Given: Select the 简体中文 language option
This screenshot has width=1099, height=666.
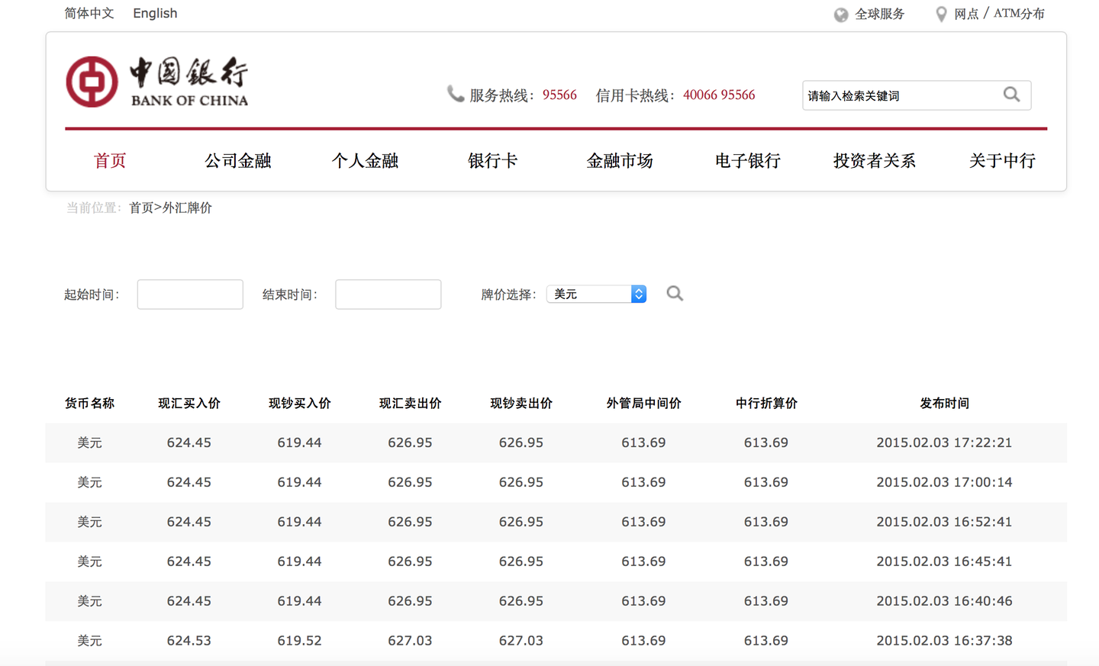Looking at the screenshot, I should coord(89,13).
